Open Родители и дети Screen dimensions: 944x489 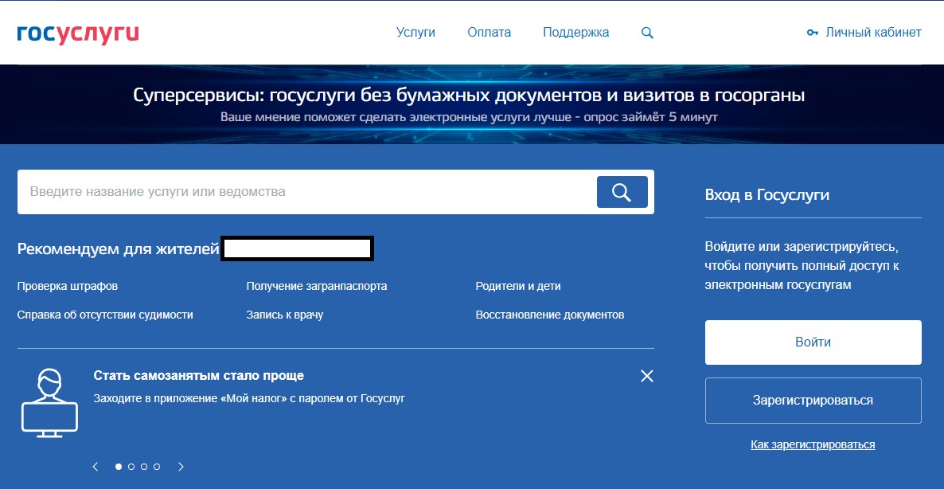pos(517,286)
